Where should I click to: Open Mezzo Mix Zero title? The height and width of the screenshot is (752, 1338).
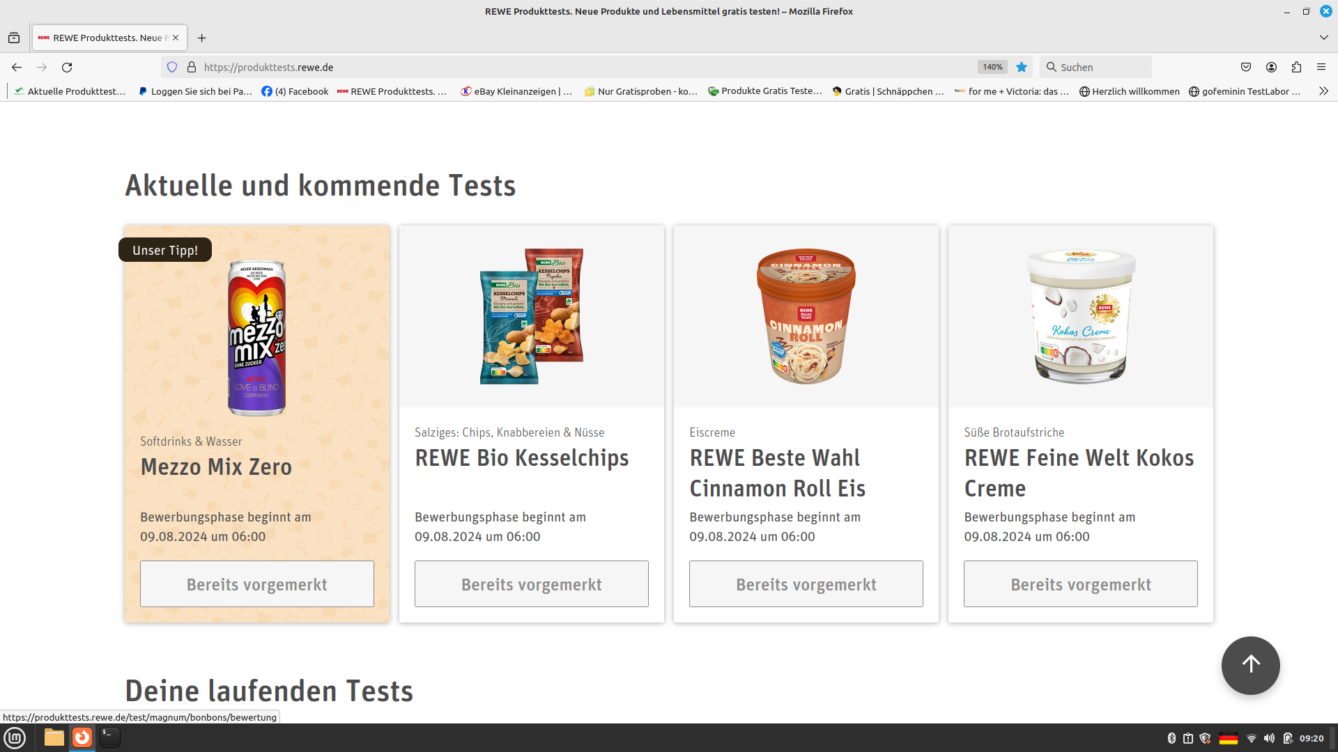(x=216, y=467)
